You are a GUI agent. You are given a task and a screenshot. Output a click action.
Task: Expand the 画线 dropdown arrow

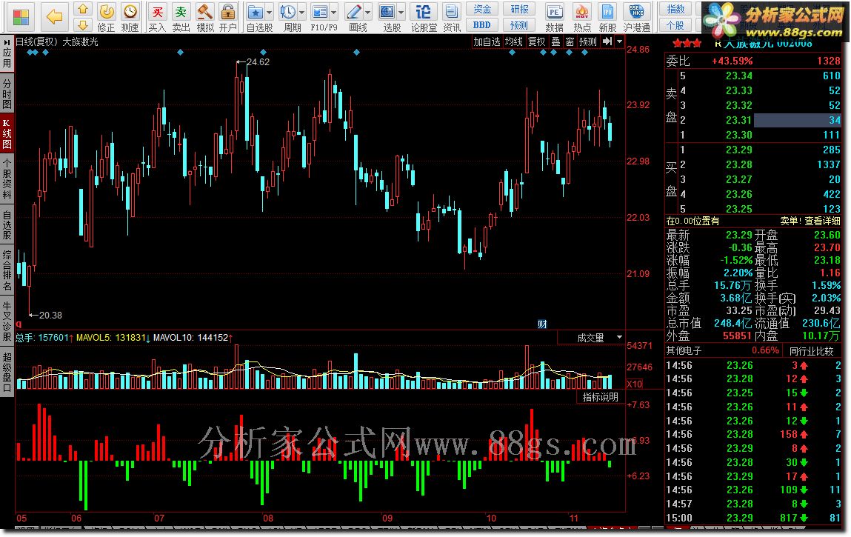coord(368,12)
